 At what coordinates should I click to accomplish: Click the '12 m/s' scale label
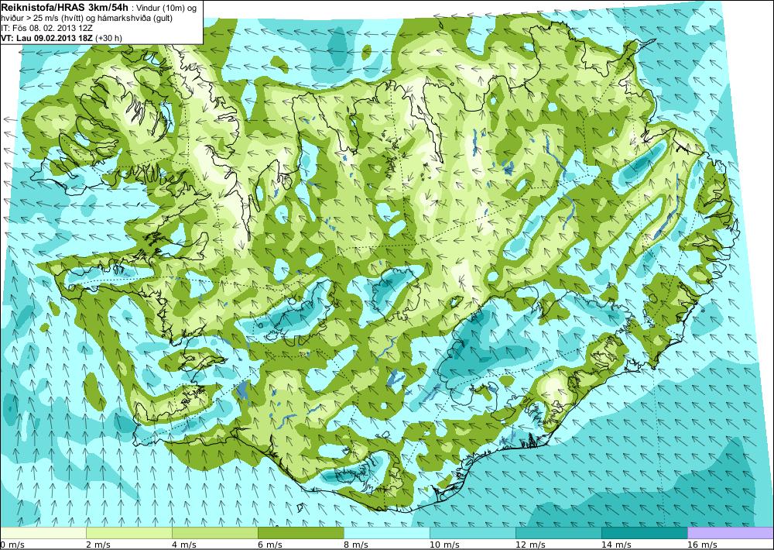pyautogui.click(x=531, y=545)
